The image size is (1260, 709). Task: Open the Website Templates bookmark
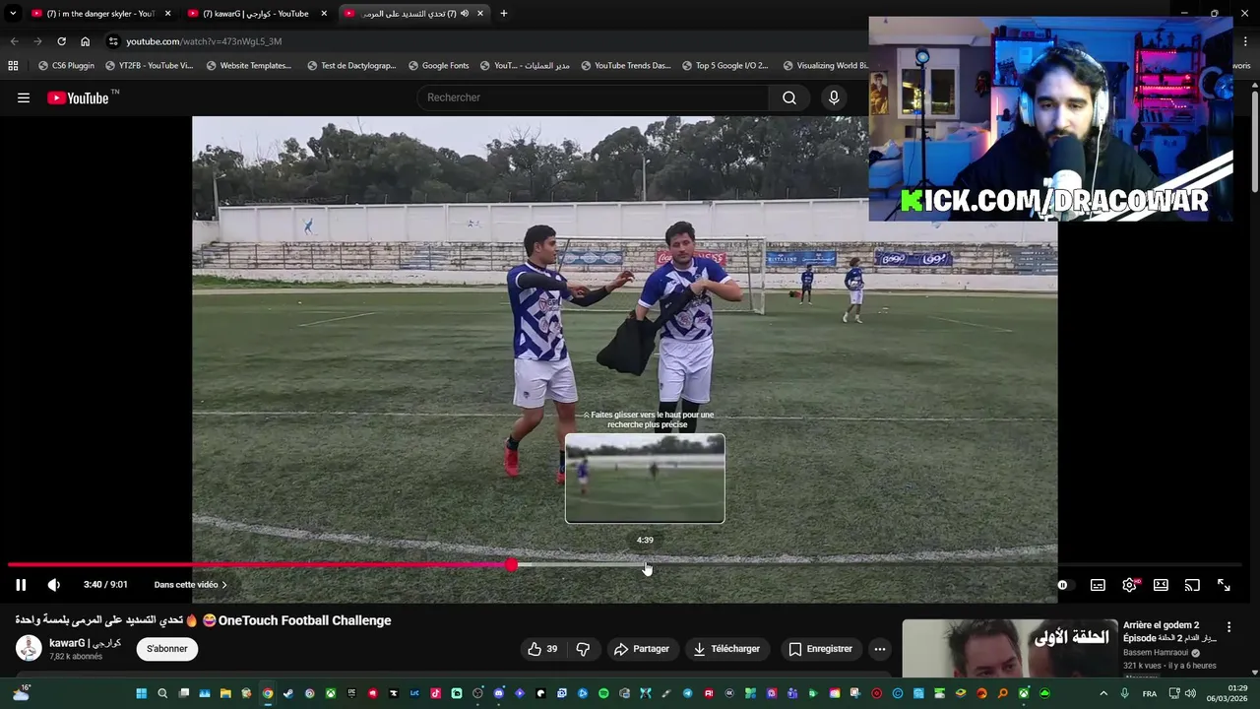click(x=249, y=66)
